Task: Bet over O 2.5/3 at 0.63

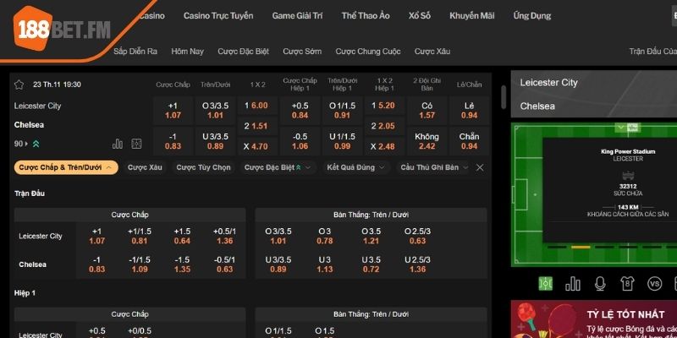Action: tap(417, 237)
